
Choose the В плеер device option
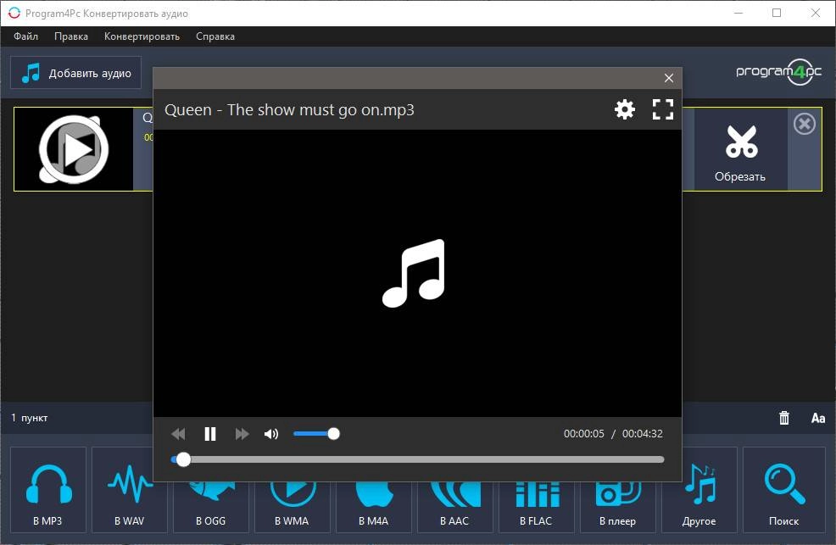click(618, 507)
